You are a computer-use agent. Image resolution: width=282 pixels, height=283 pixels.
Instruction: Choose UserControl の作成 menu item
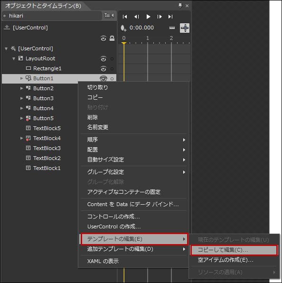coord(134,226)
